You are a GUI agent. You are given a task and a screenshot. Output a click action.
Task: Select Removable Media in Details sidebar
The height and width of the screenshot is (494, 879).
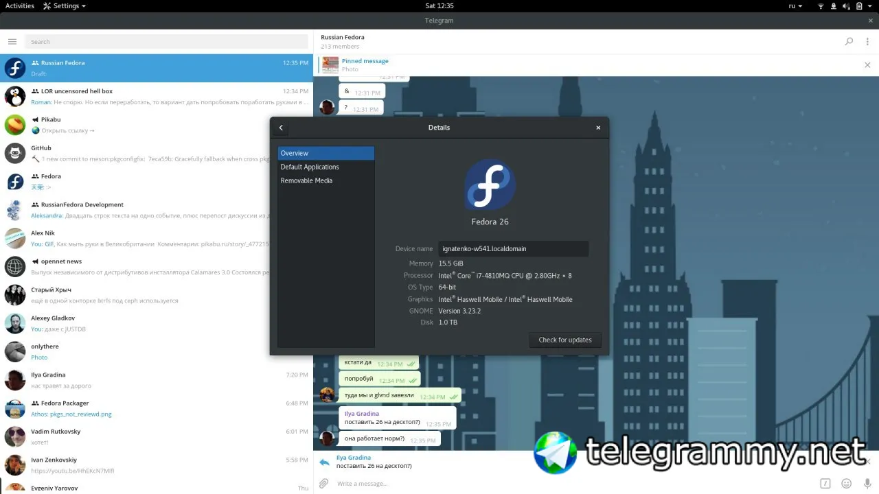326,180
